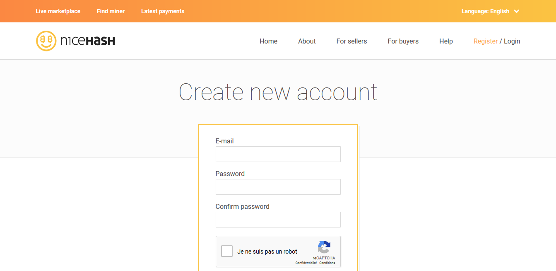Open the About page
Viewport: 556px width, 271px height.
click(307, 41)
